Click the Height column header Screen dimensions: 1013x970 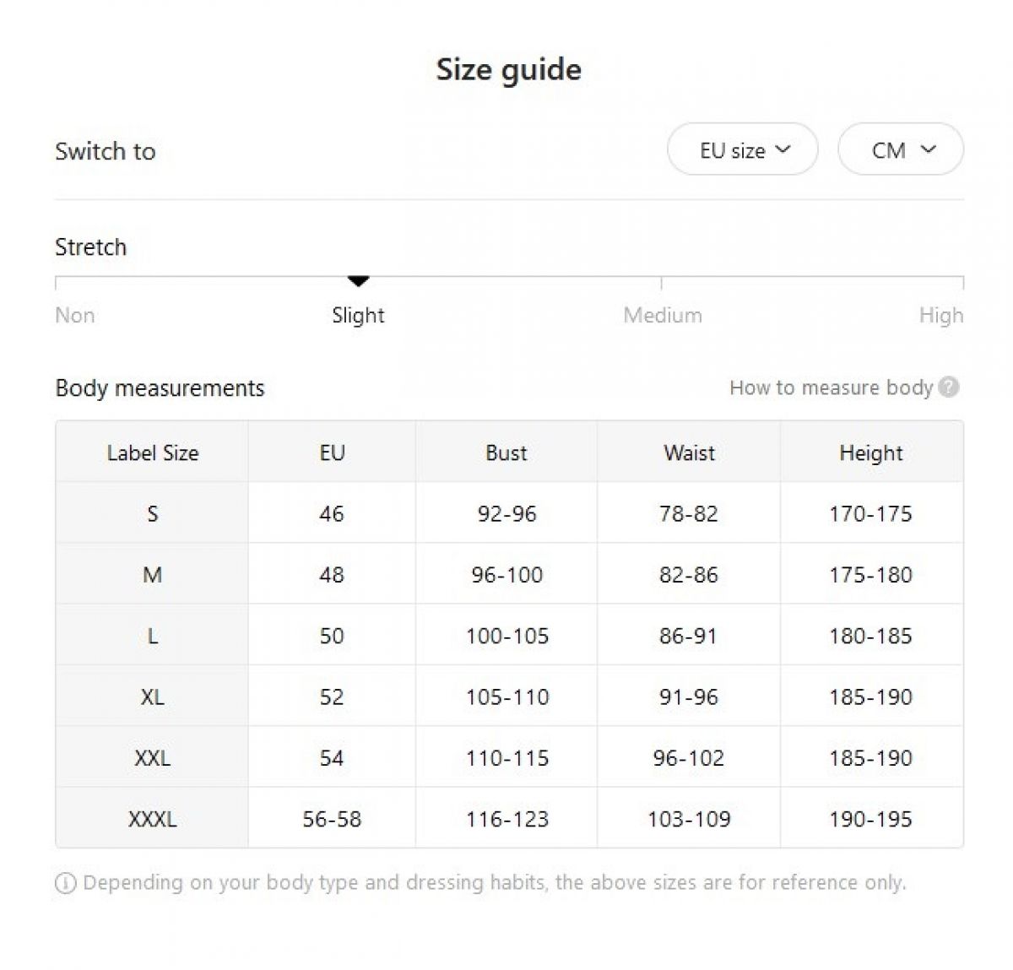pyautogui.click(x=871, y=452)
